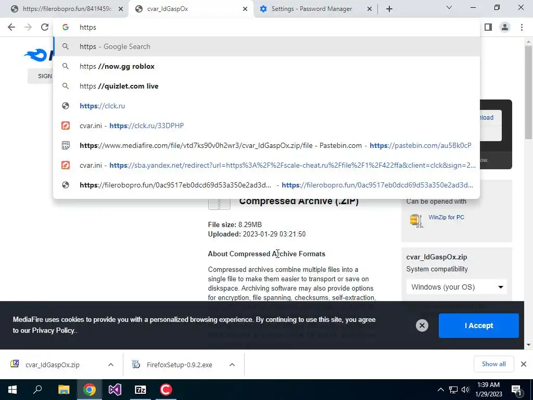Select the 'https //quizlet.com live' suggestion
This screenshot has height=400, width=533.
click(266, 86)
